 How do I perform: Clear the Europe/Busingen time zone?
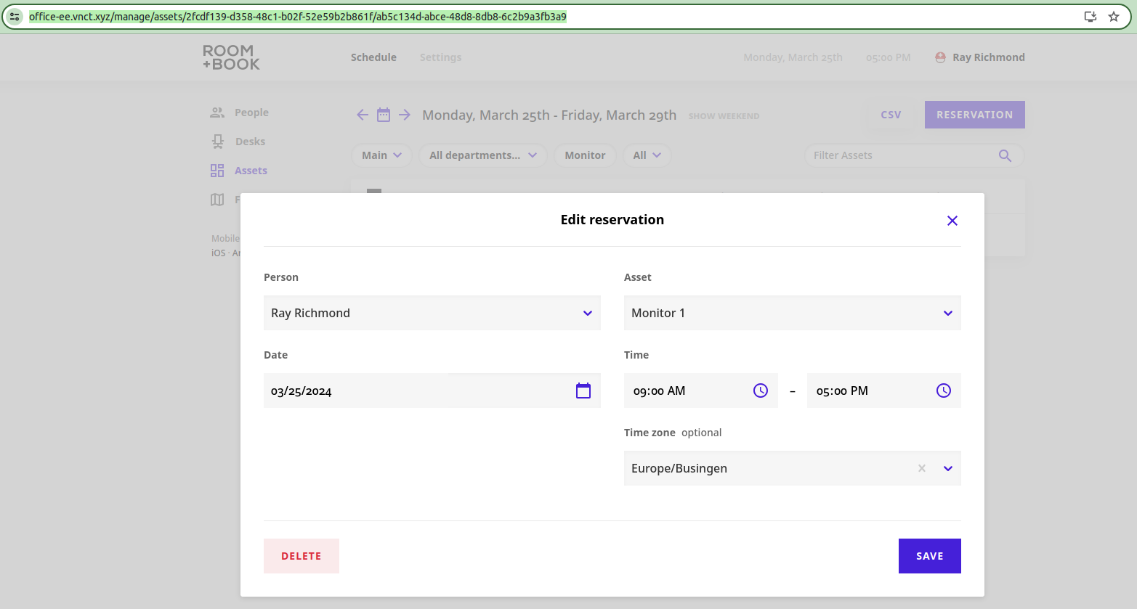922,468
